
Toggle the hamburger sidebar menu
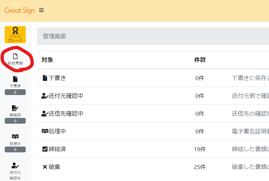pos(41,11)
